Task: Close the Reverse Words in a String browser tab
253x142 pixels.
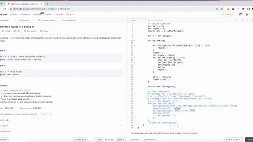Action: coord(41,4)
